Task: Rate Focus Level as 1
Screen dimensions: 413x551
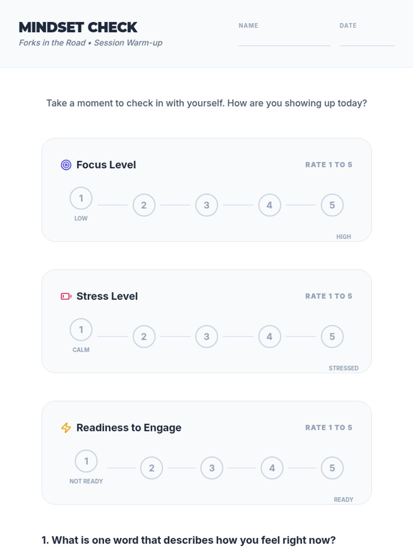Action: (x=81, y=198)
